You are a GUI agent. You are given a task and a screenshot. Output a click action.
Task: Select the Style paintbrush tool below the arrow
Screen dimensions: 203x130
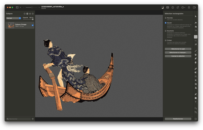coord(196,23)
